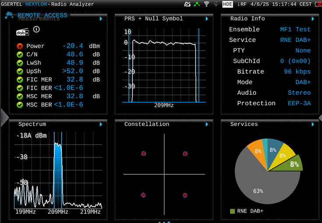Click the RNE DAB+ service value
Viewport: 322px width, 223px height.
(x=295, y=40)
